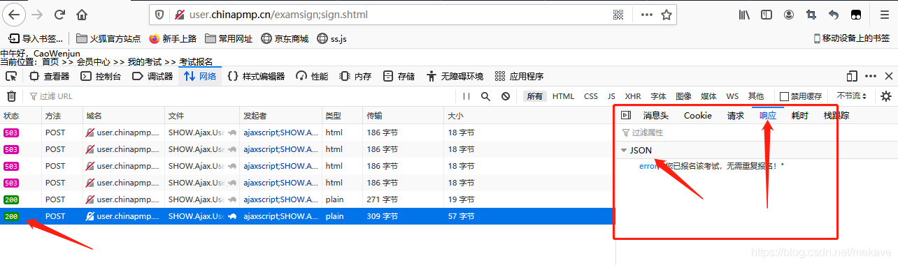Select the 200 POST request with 271 字节
The width and height of the screenshot is (898, 265).
click(x=308, y=199)
